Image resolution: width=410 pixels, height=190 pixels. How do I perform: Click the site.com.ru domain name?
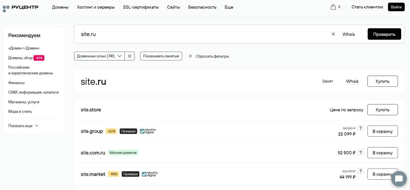point(93,153)
